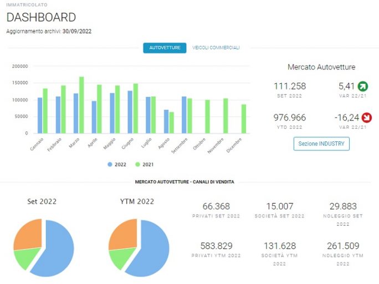The image size is (379, 284).
Task: Switch to the Autovetture tab
Action: pyautogui.click(x=165, y=48)
